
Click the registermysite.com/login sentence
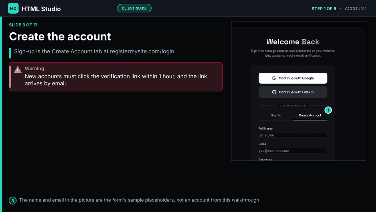click(95, 51)
